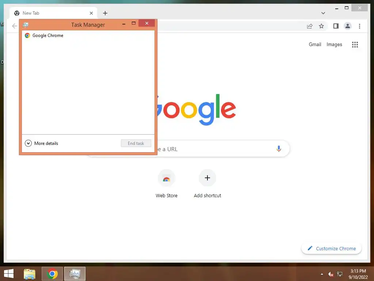Click the muted volume tray icon
The width and height of the screenshot is (374, 281).
point(331,274)
